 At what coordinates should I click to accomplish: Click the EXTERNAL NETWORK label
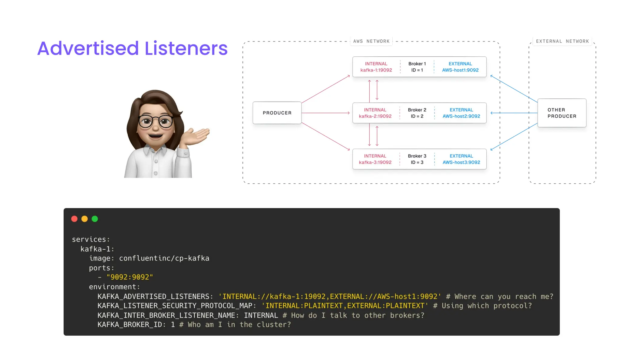[x=562, y=41]
